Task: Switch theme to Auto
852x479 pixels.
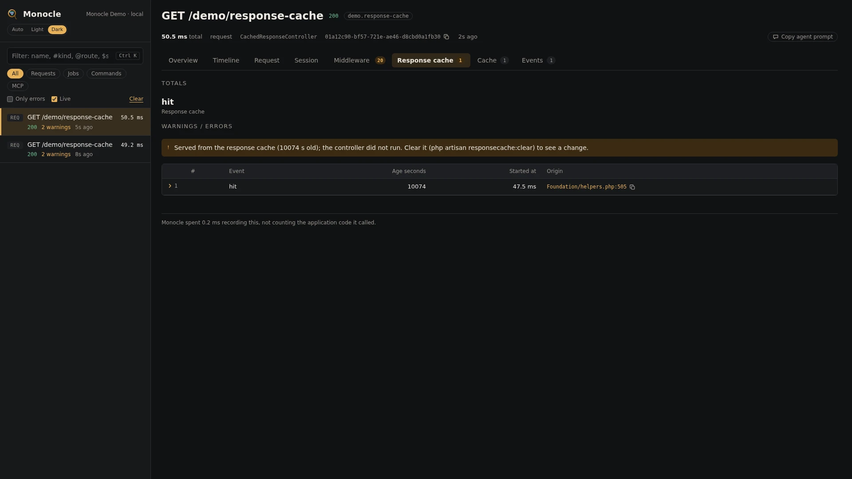Action: (18, 30)
